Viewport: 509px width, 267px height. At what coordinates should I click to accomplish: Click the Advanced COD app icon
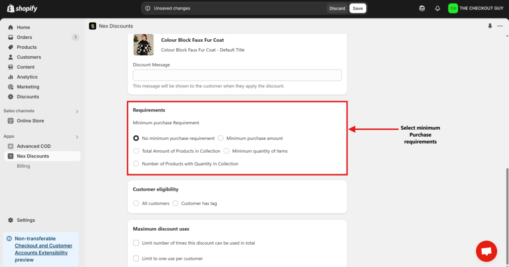(x=11, y=146)
